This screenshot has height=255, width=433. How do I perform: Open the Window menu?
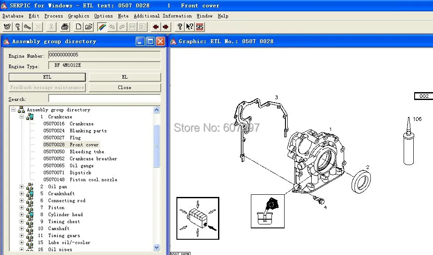[204, 16]
